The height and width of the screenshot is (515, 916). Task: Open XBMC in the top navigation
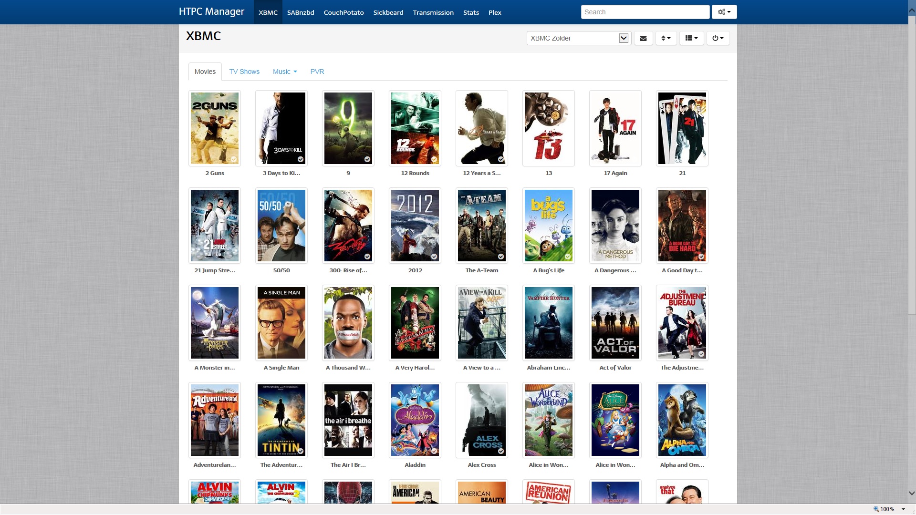point(268,12)
